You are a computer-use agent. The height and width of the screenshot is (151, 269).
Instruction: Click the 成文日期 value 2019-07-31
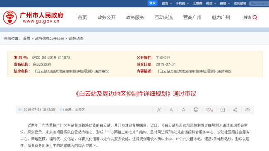pos(166,64)
